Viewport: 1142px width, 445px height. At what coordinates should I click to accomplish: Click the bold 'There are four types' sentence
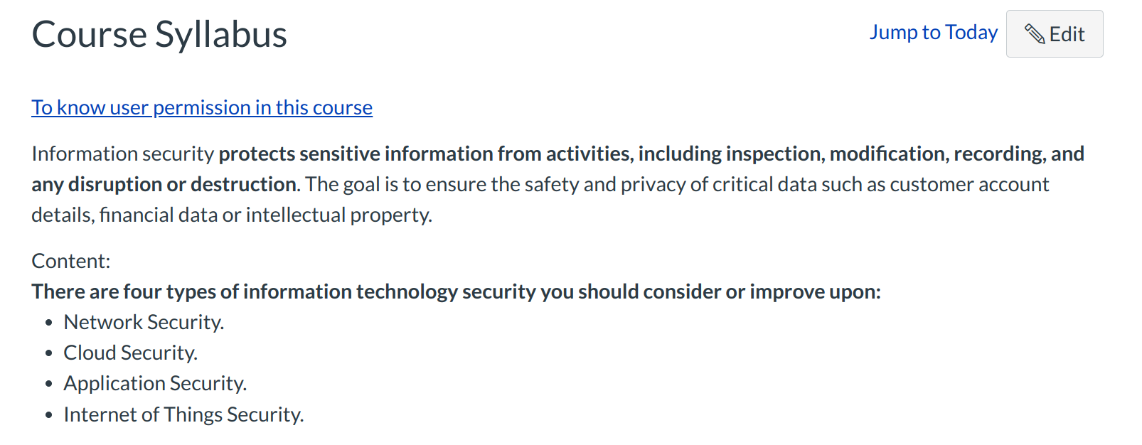point(456,291)
